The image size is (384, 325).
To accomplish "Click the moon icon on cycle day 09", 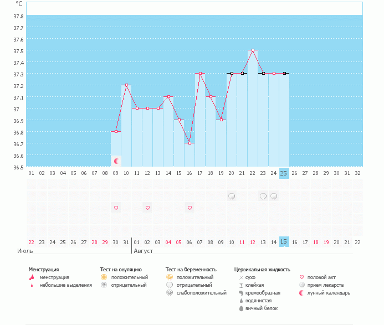I will (x=116, y=161).
